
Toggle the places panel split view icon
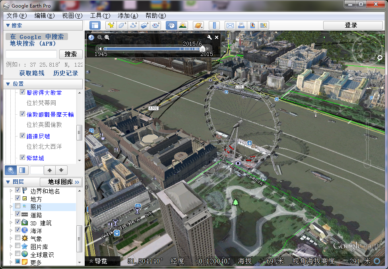(x=22, y=170)
